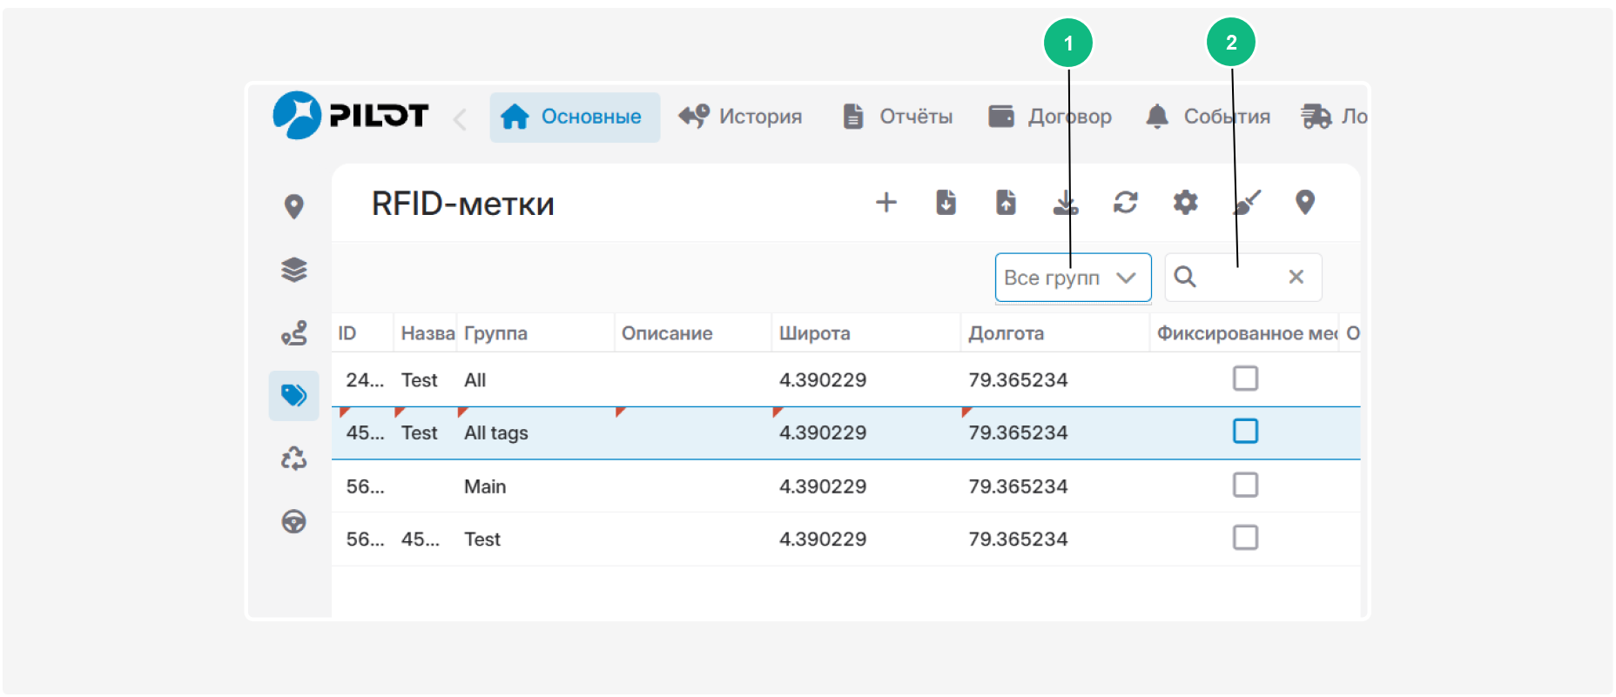
Task: Open the table settings gear icon
Action: click(1186, 203)
